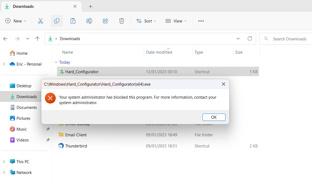The image size is (312, 184).
Task: Click the Cut scissors icon
Action: pyautogui.click(x=41, y=21)
